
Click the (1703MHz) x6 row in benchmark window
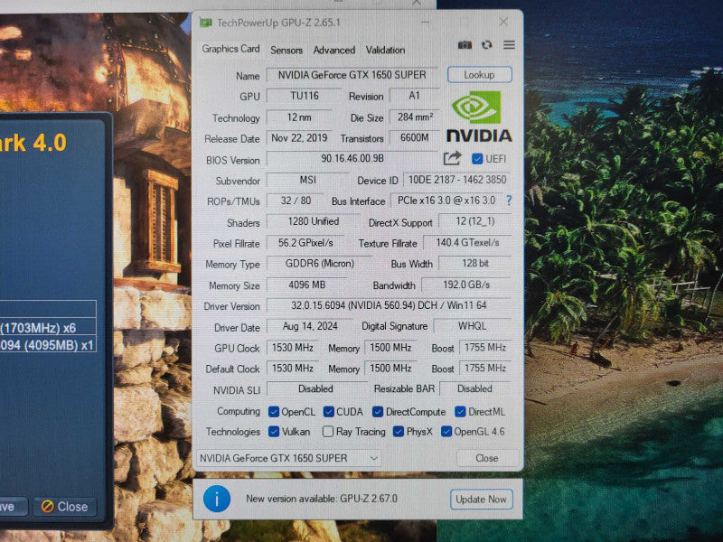pos(48,328)
